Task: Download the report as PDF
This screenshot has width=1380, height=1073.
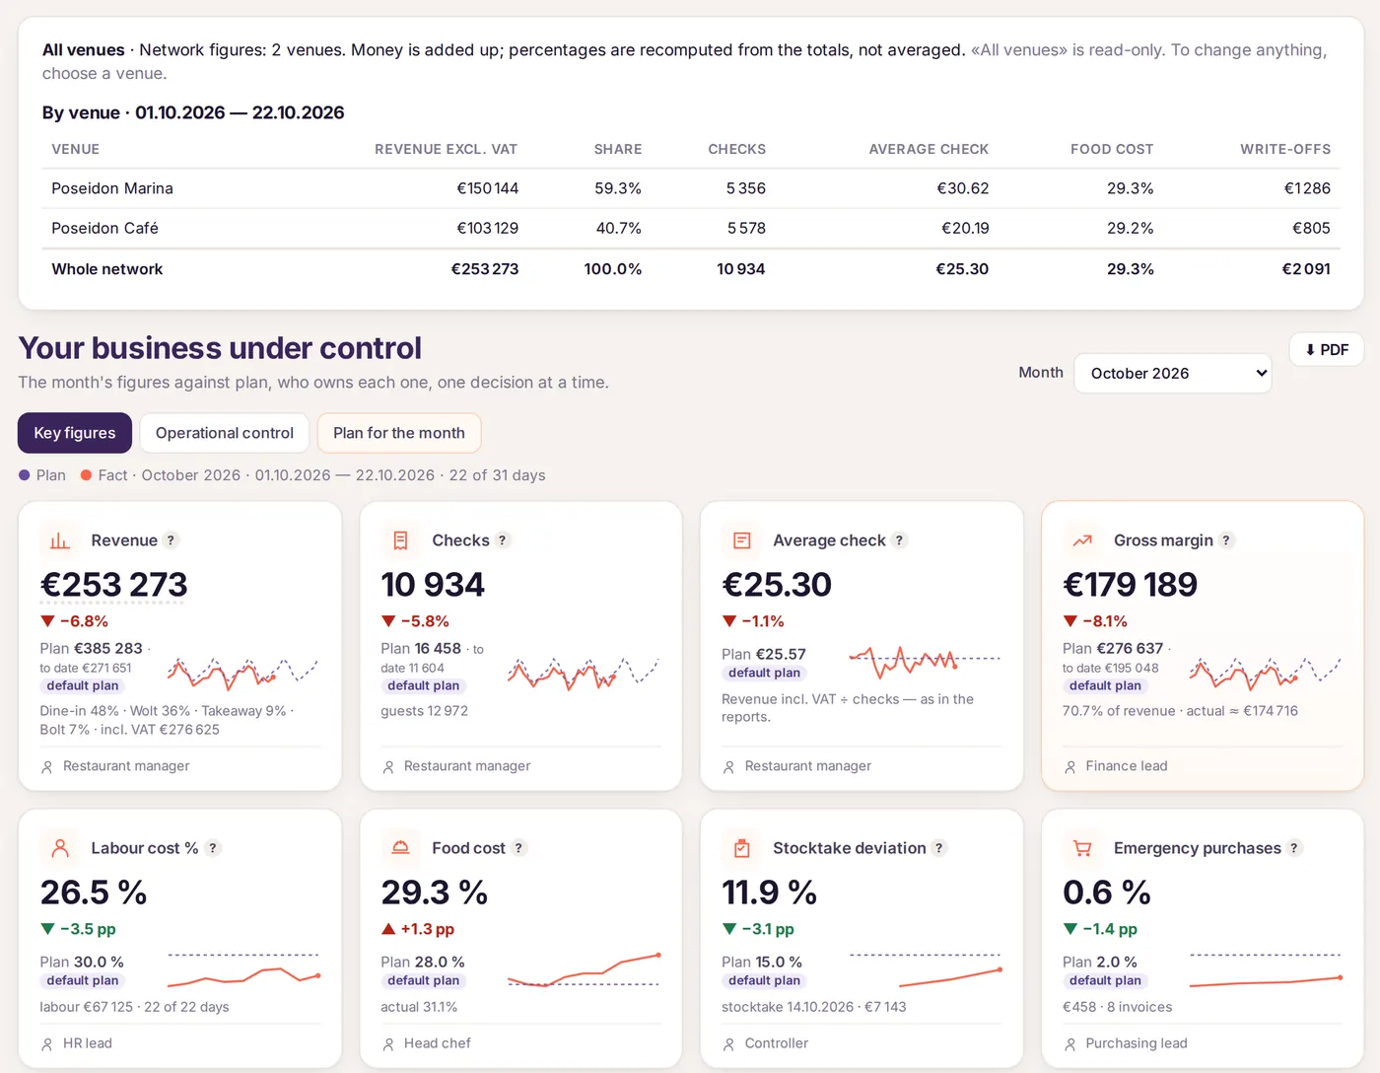Action: pyautogui.click(x=1327, y=349)
